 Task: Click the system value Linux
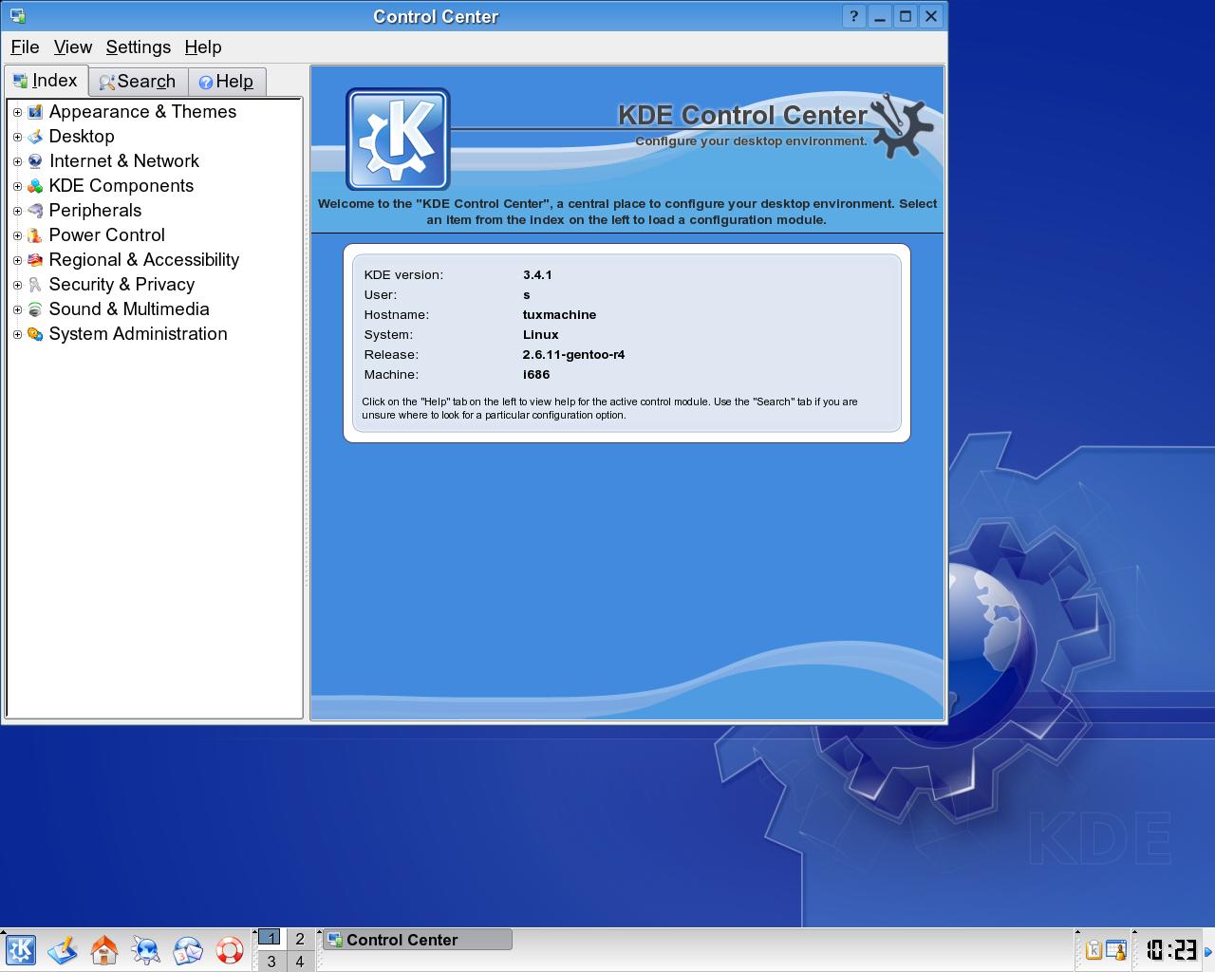[540, 334]
